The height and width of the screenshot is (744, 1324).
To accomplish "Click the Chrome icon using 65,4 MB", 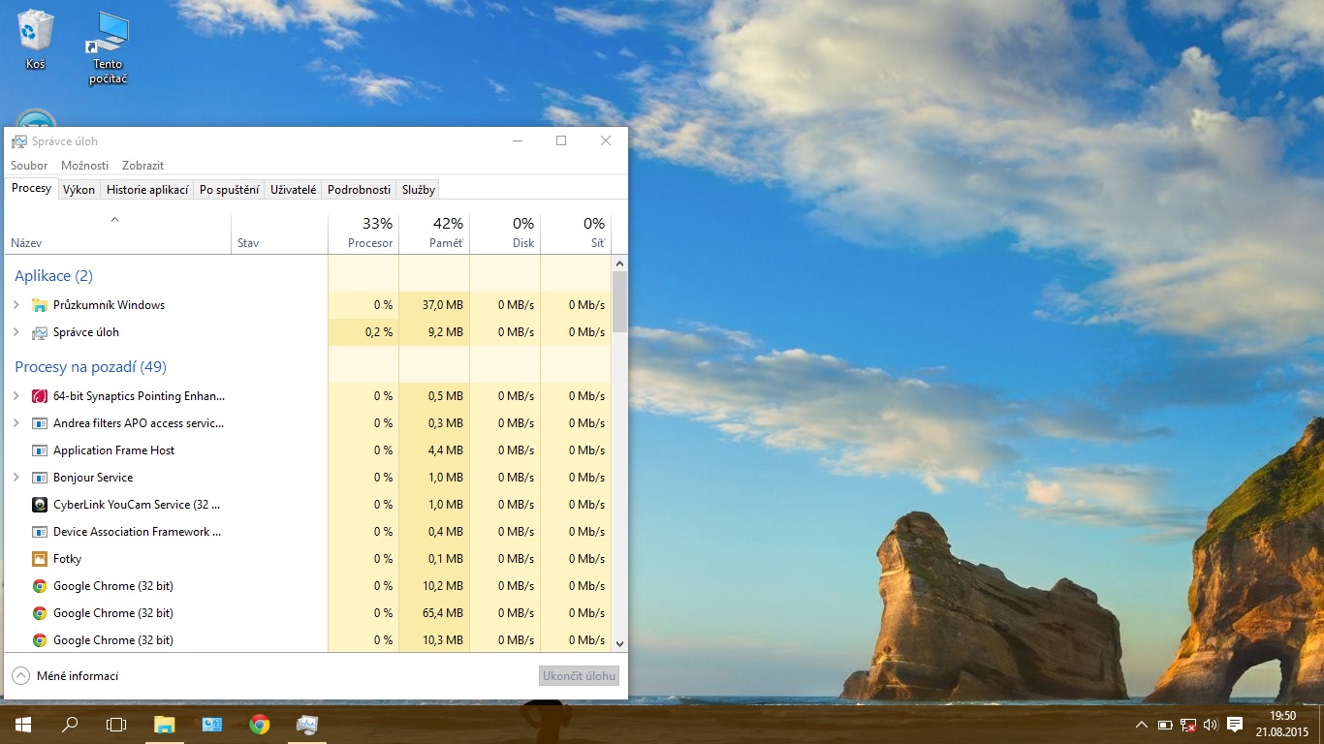I will click(x=40, y=613).
